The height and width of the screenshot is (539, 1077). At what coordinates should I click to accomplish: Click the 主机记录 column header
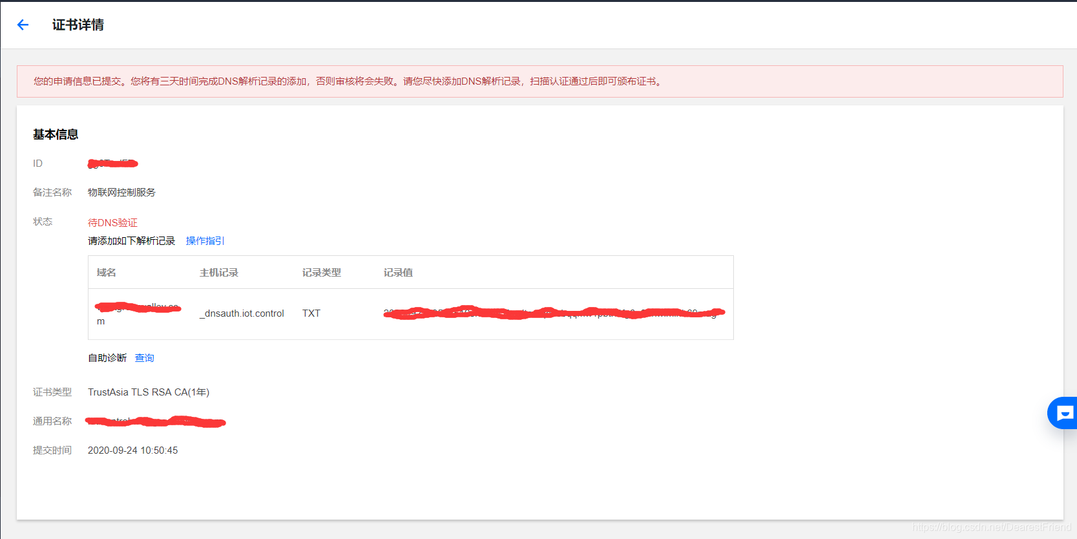pyautogui.click(x=219, y=272)
